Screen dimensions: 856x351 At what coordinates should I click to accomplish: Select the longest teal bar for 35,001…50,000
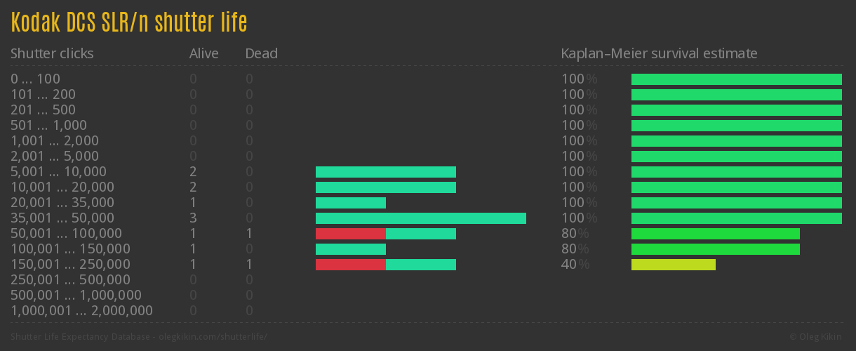click(x=420, y=218)
